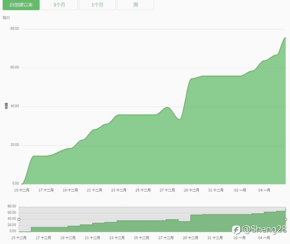Click the 04 一月 label on main chart axis
The height and width of the screenshot is (244, 290).
click(x=264, y=190)
